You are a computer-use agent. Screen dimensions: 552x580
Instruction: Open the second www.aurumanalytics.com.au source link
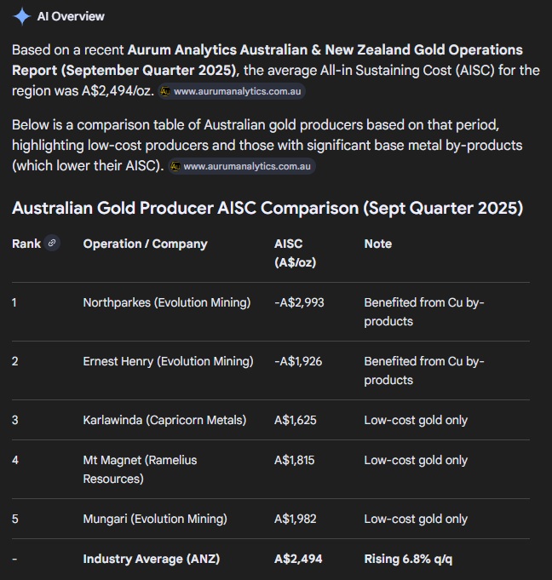[242, 166]
